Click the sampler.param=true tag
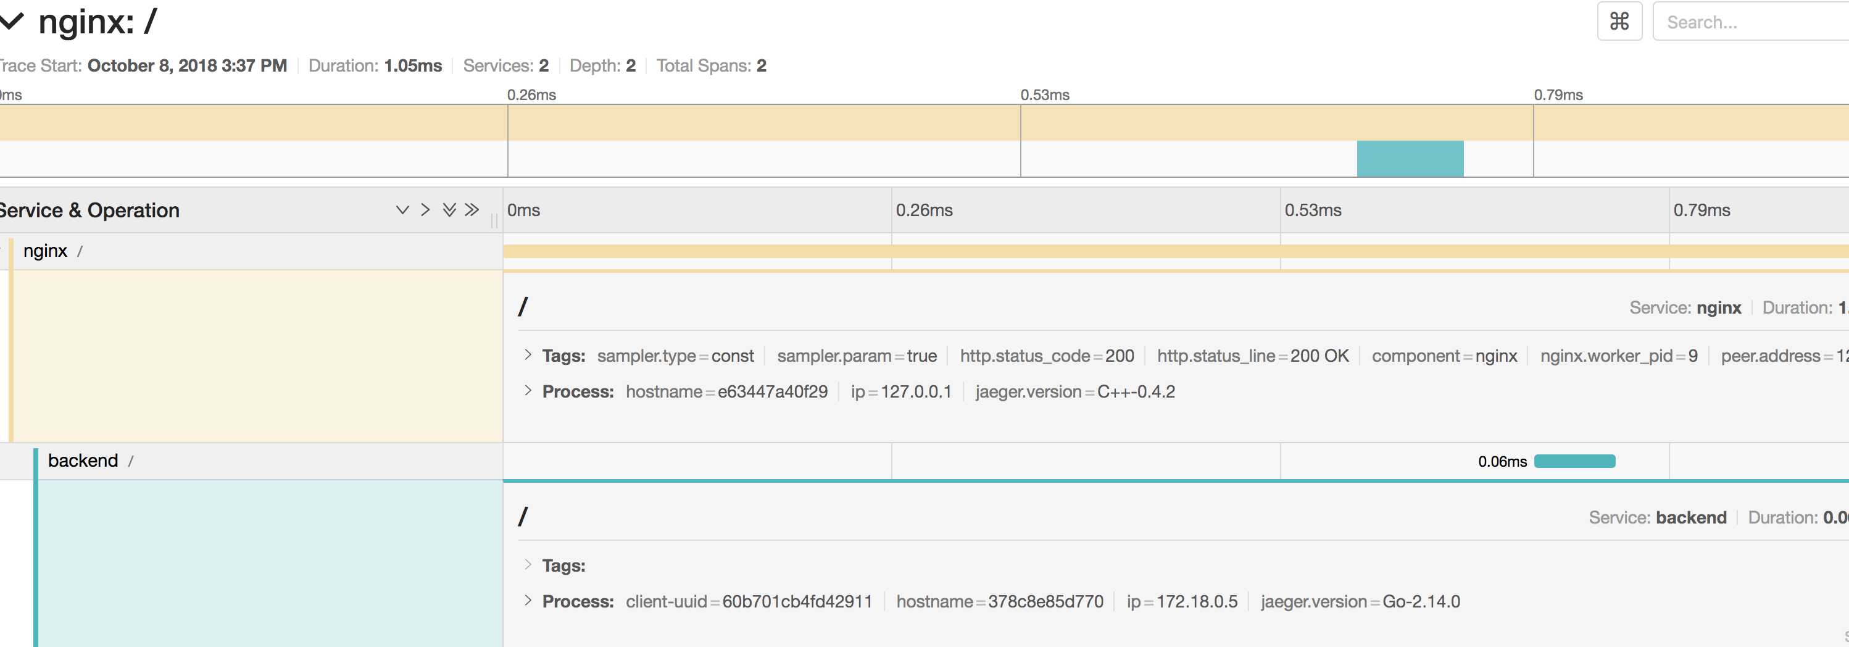1849x647 pixels. (857, 356)
